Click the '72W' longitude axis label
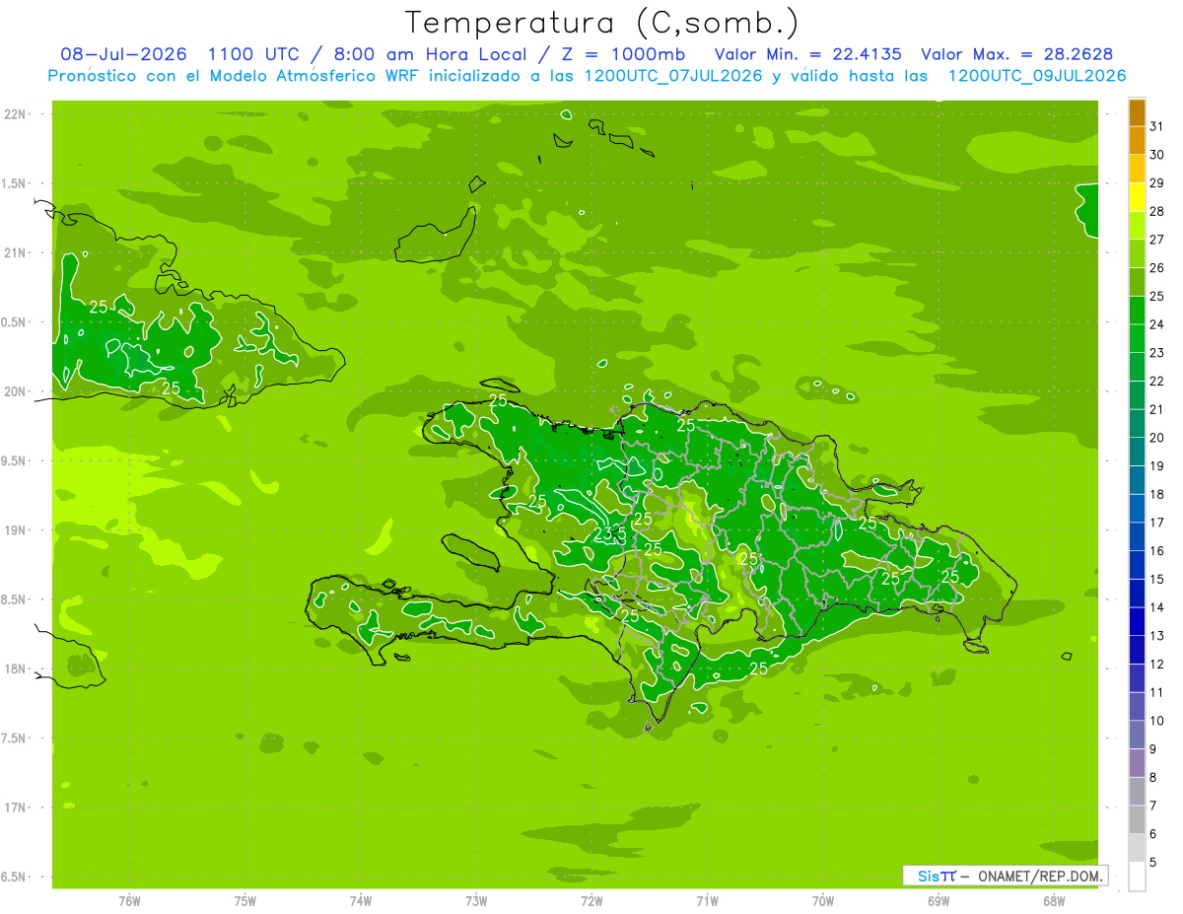Viewport: 1183px width, 914px height. pyautogui.click(x=591, y=901)
